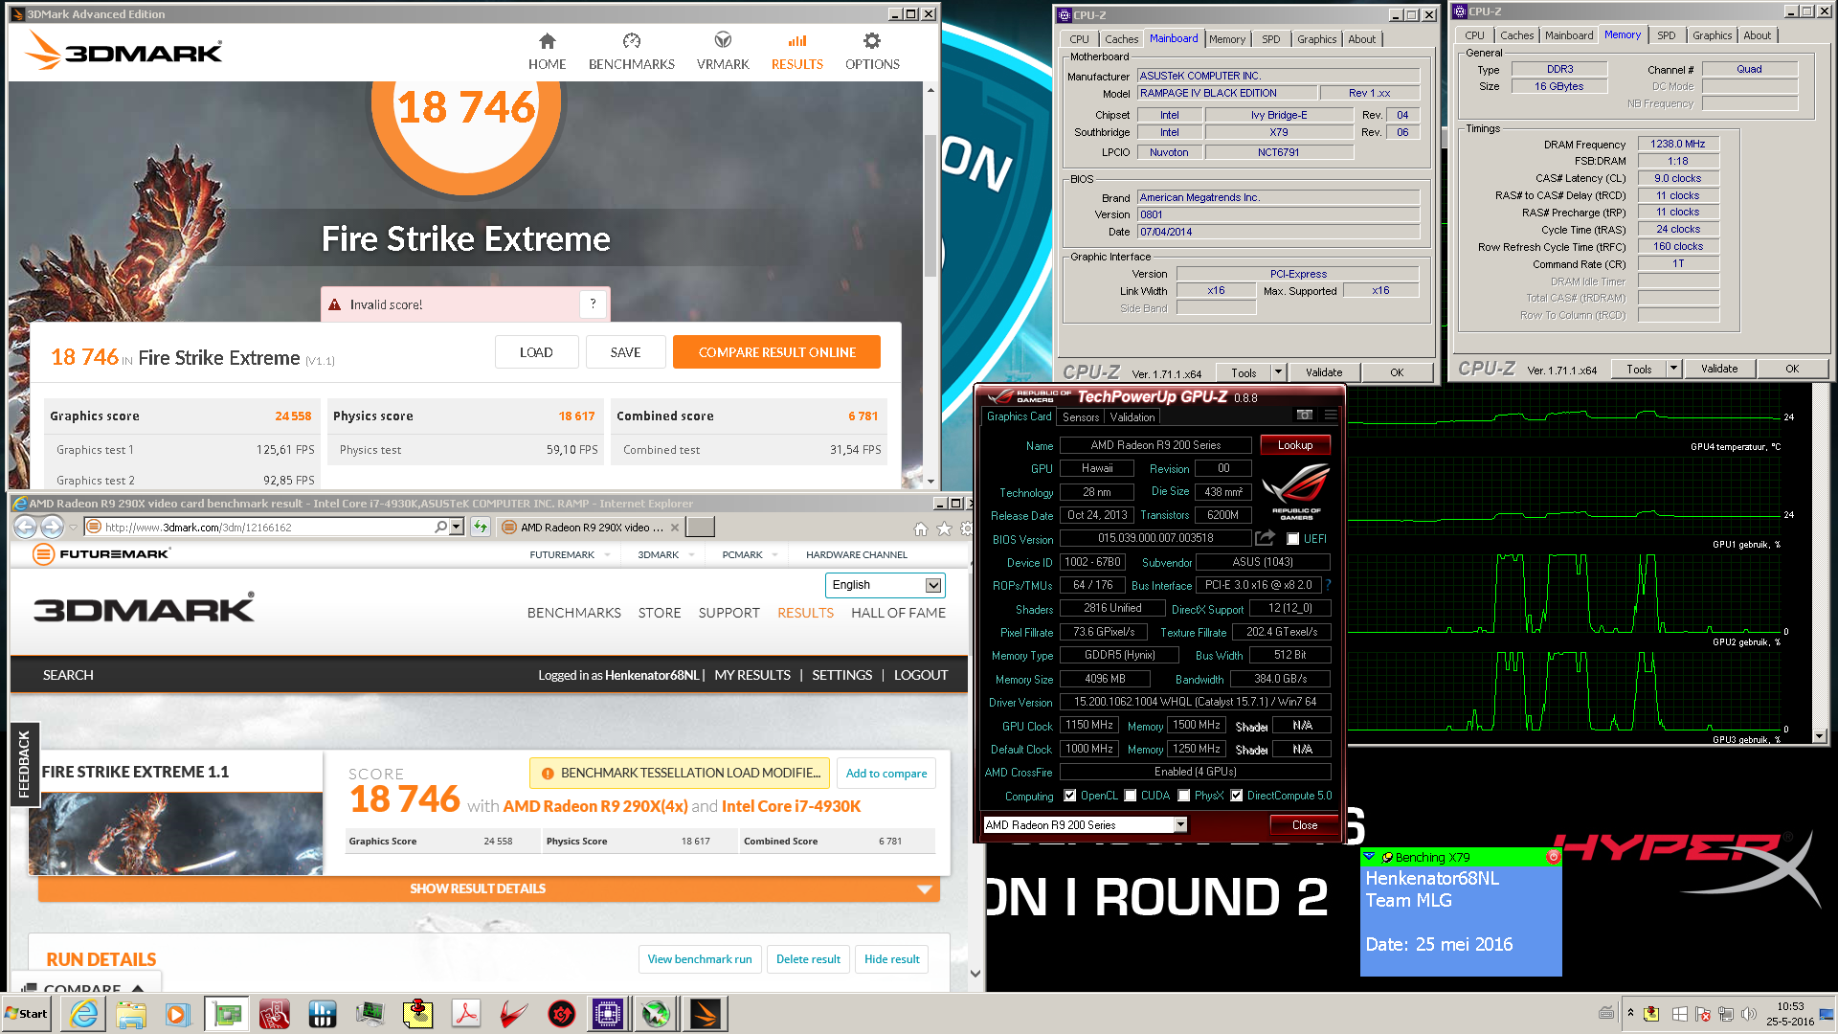Click 3DMark app vertical scrollbar thumb
Screen dimensions: 1838x1034
[x=930, y=205]
